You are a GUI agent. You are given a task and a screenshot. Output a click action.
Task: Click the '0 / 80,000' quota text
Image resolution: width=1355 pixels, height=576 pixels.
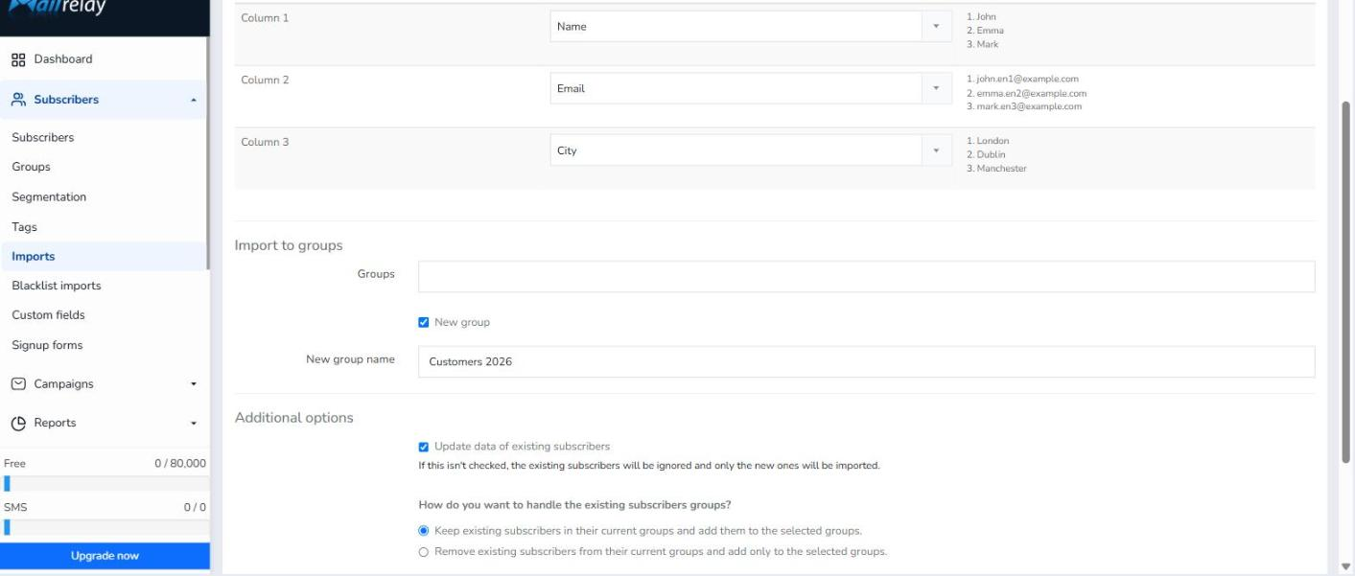(x=180, y=464)
